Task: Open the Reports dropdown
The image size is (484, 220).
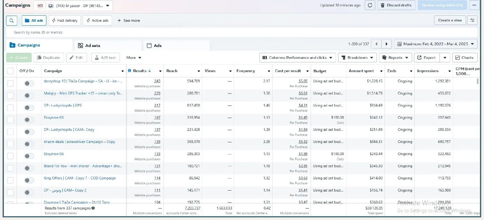Action: (x=395, y=58)
